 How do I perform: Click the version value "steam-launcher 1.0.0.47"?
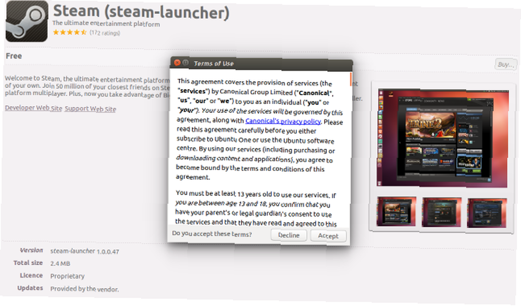[x=85, y=251]
